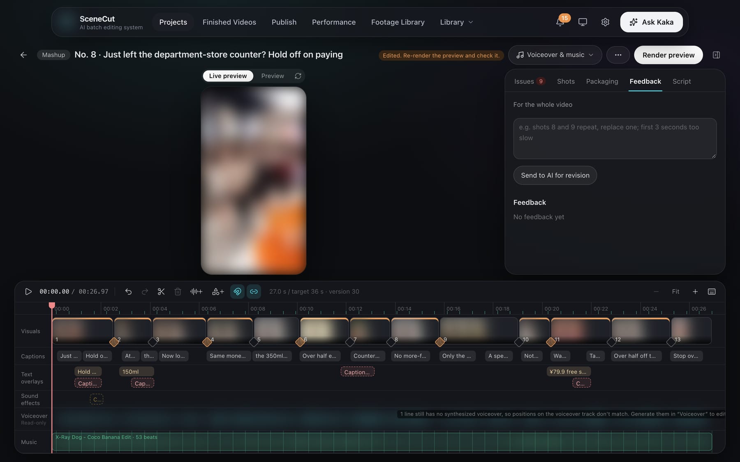Image resolution: width=740 pixels, height=462 pixels.
Task: Refresh the preview with the reload icon
Action: [x=298, y=76]
